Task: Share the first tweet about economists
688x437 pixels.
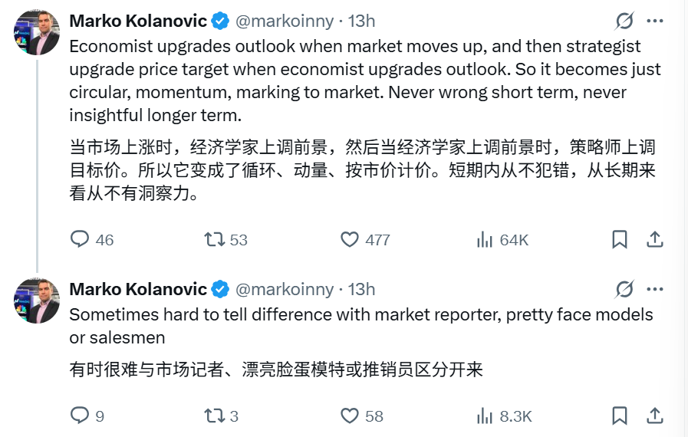Action: (654, 240)
